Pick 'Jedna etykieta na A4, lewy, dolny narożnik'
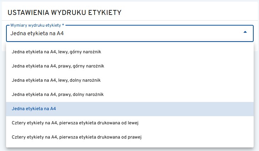The image size is (259, 151). point(56,80)
